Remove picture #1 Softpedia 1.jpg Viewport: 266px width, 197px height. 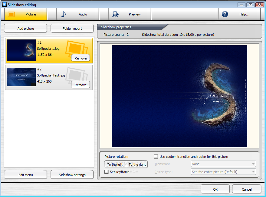point(80,58)
